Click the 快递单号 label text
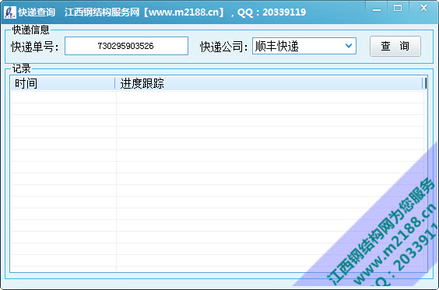 point(34,47)
